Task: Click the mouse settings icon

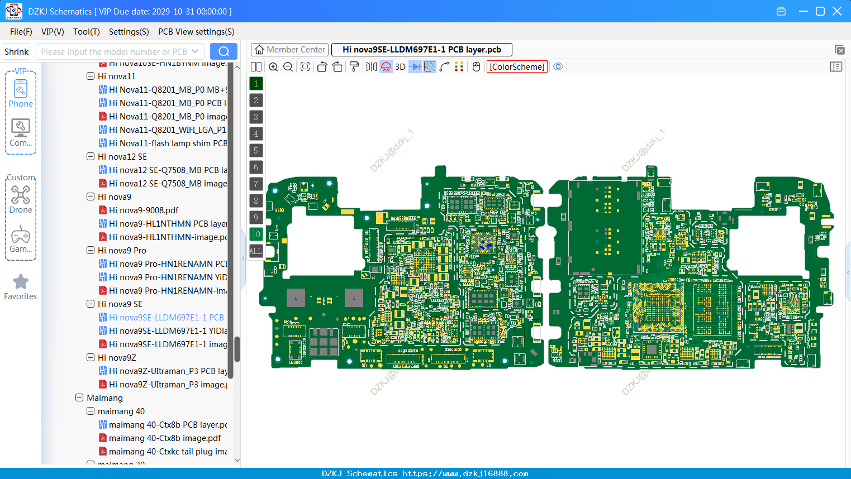Action: [477, 67]
